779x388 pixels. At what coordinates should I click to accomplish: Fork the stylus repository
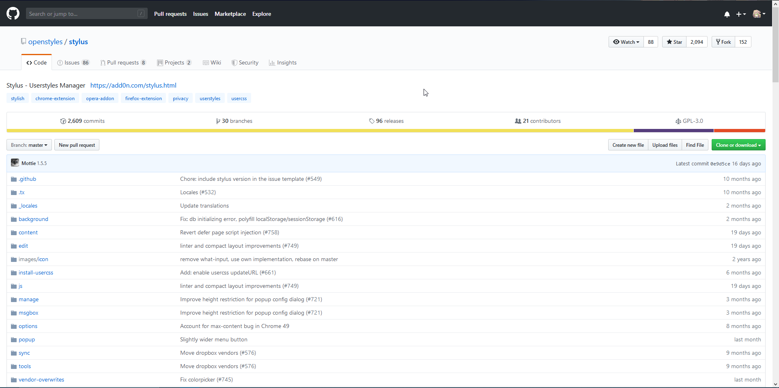723,42
